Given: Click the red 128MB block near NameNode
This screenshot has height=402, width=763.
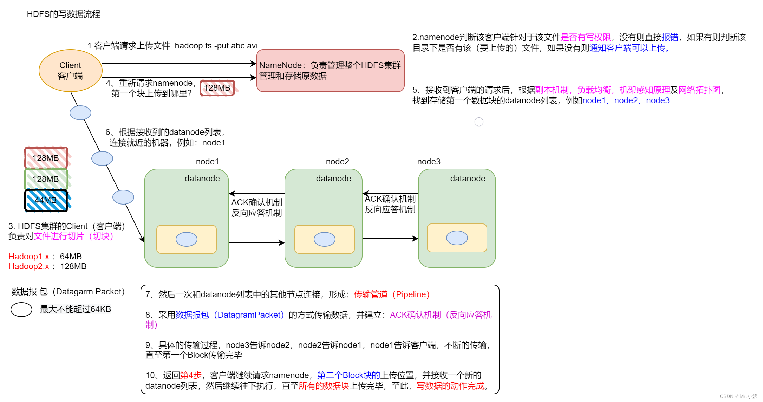Looking at the screenshot, I should pyautogui.click(x=217, y=88).
